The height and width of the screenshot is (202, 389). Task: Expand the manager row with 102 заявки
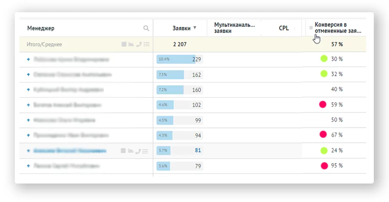[x=28, y=105]
